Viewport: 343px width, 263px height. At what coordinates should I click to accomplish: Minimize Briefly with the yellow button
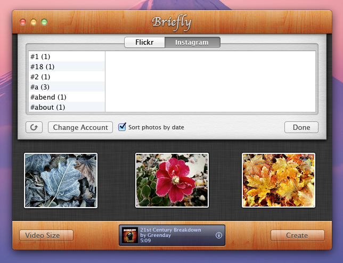[34, 22]
